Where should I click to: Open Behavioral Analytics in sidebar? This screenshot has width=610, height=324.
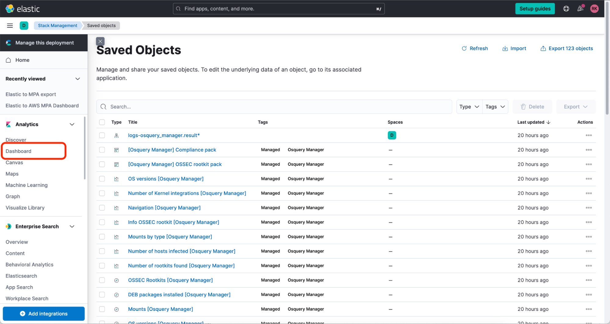click(x=29, y=265)
